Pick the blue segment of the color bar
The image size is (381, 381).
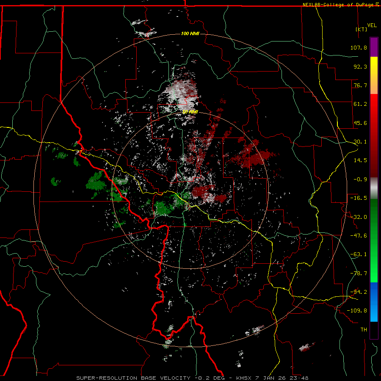[x=374, y=302]
